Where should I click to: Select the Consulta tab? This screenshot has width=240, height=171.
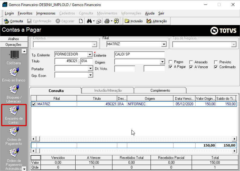[56, 91]
